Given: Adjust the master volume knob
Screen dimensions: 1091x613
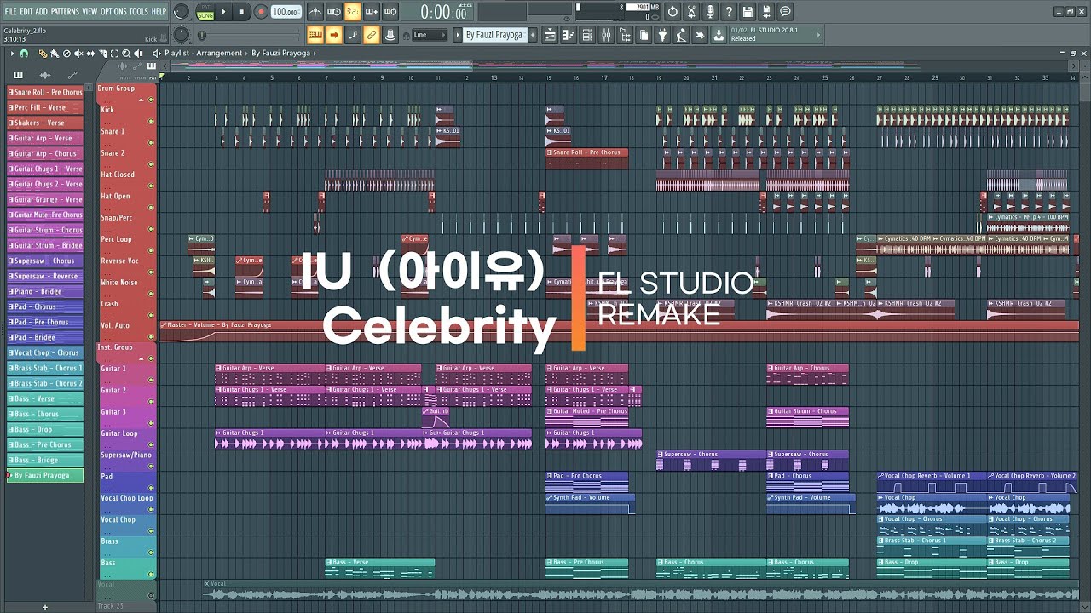Looking at the screenshot, I should 181,12.
